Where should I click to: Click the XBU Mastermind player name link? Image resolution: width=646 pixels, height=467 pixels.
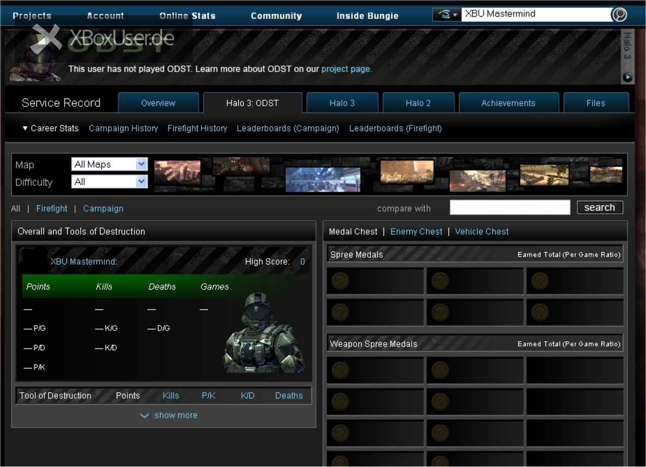pos(84,261)
